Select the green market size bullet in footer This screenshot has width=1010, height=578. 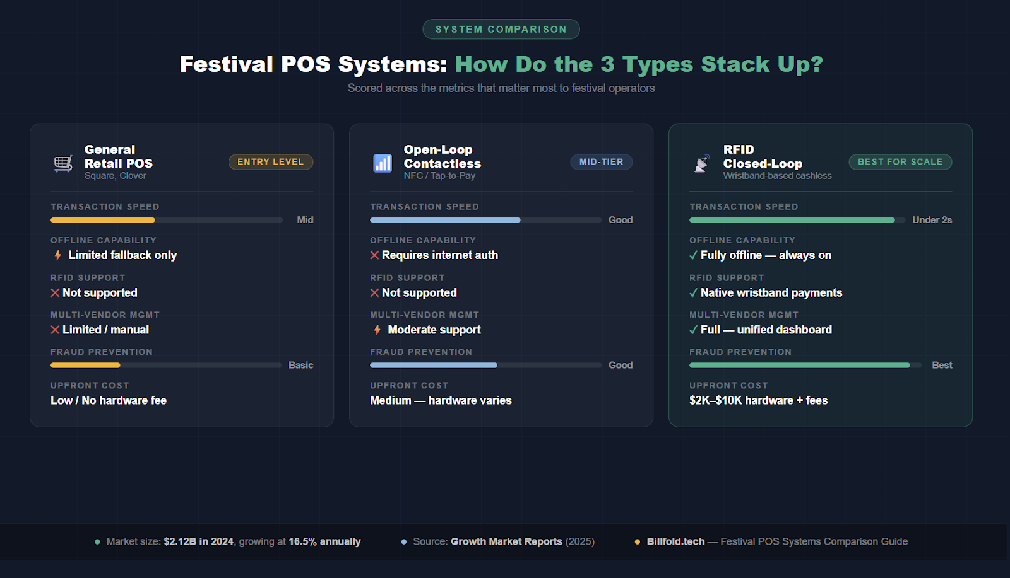pos(97,541)
